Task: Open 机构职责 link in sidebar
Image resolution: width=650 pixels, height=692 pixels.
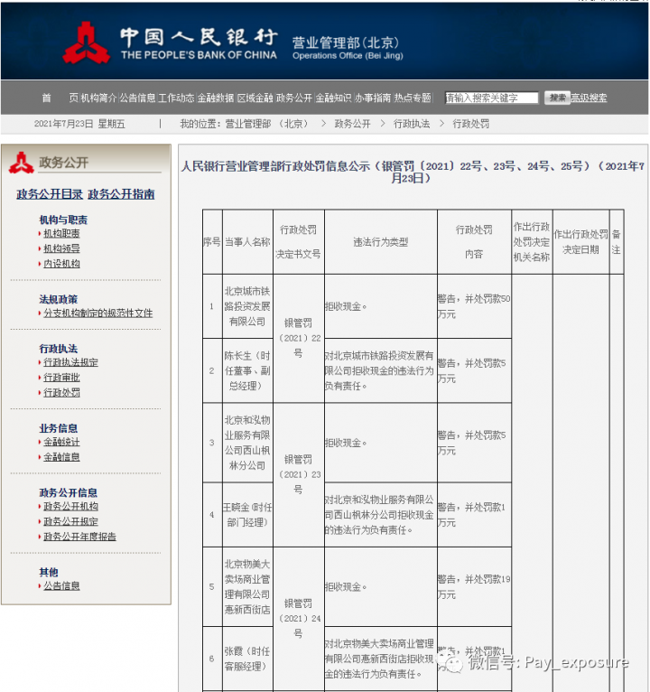Action: coord(61,233)
